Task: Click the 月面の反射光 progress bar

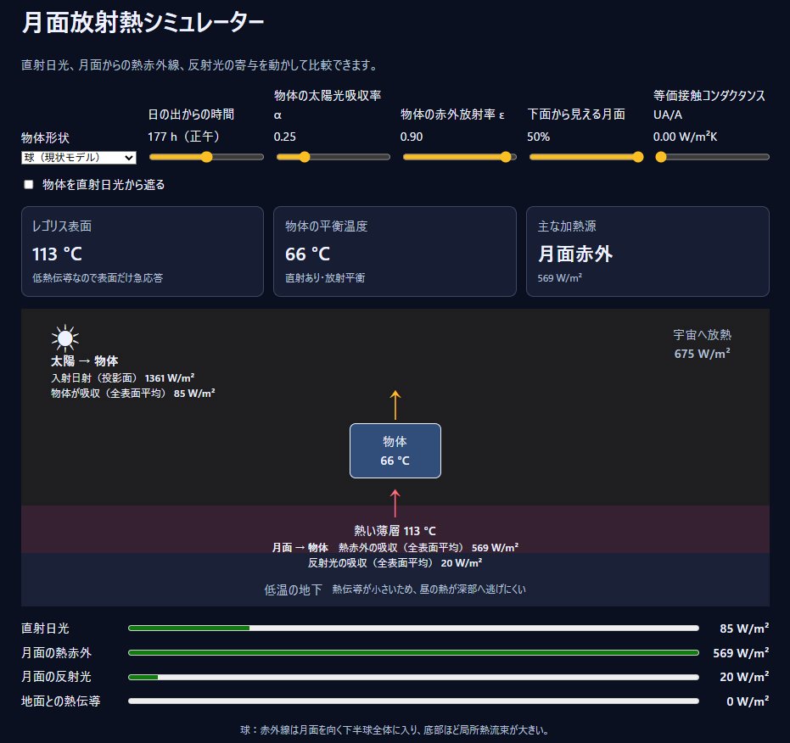Action: (413, 677)
